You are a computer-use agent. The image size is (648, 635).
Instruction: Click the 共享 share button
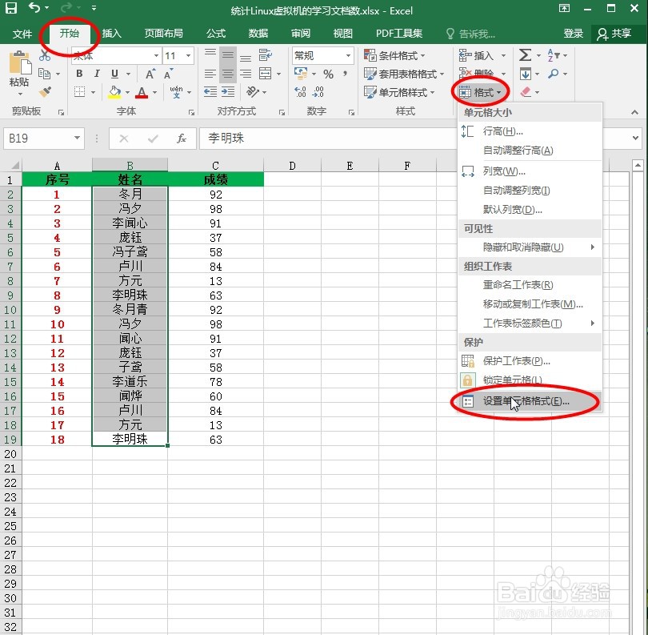click(623, 34)
